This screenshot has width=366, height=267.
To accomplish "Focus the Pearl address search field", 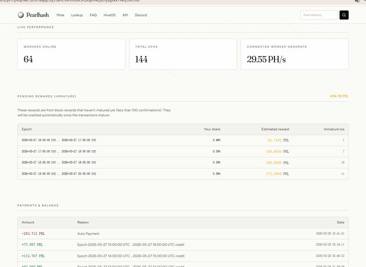I will tap(319, 15).
